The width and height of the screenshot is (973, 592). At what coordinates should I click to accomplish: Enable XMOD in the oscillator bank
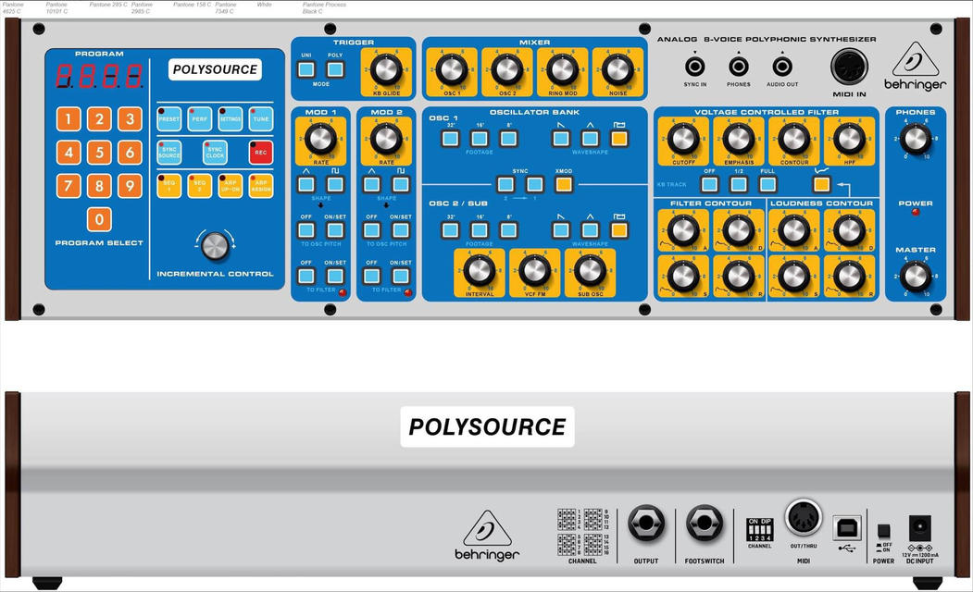pyautogui.click(x=565, y=183)
